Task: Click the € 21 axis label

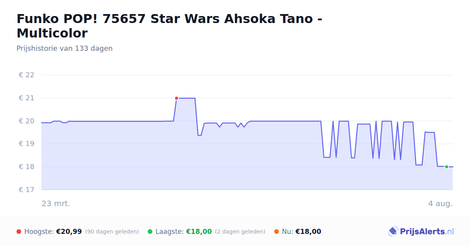Action: point(27,98)
